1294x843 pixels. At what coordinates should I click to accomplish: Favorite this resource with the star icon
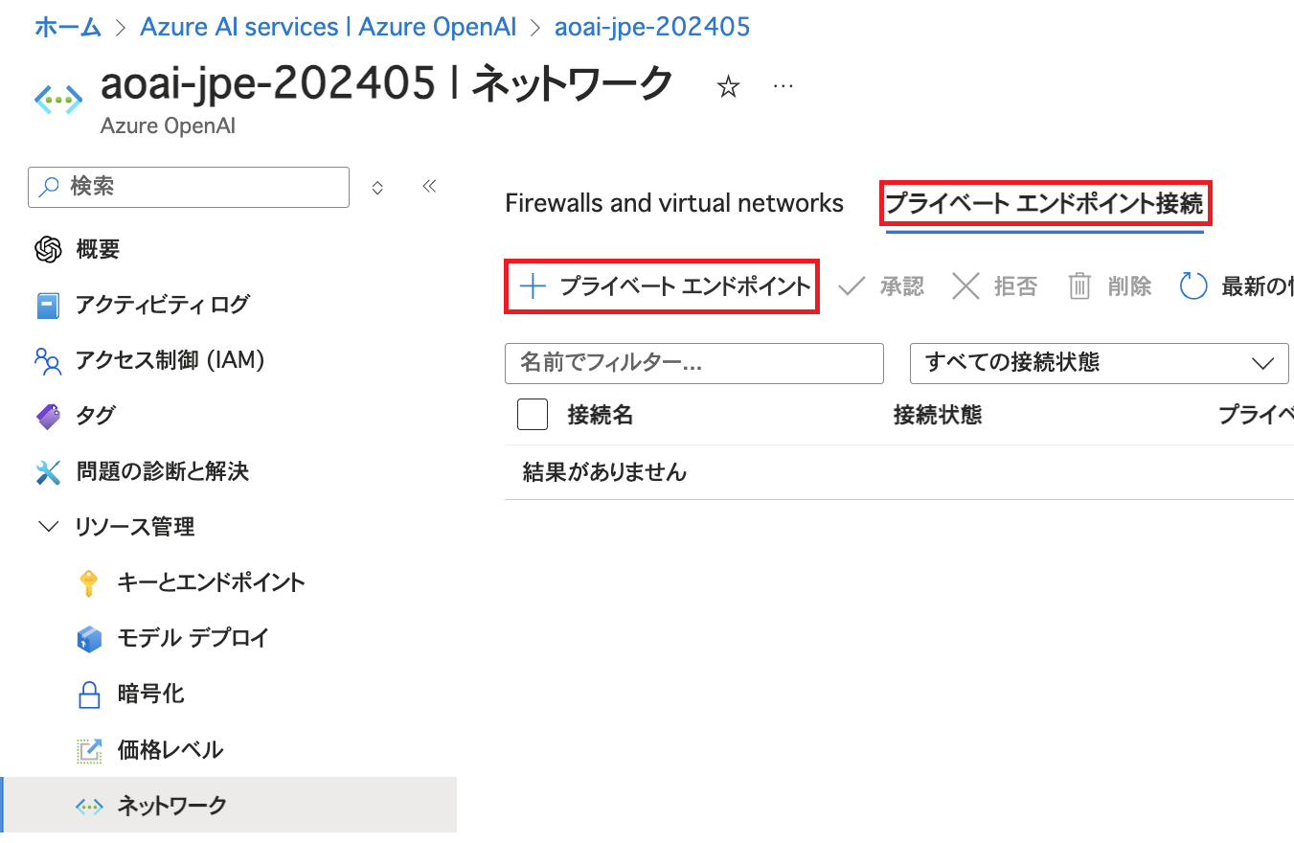click(x=729, y=87)
